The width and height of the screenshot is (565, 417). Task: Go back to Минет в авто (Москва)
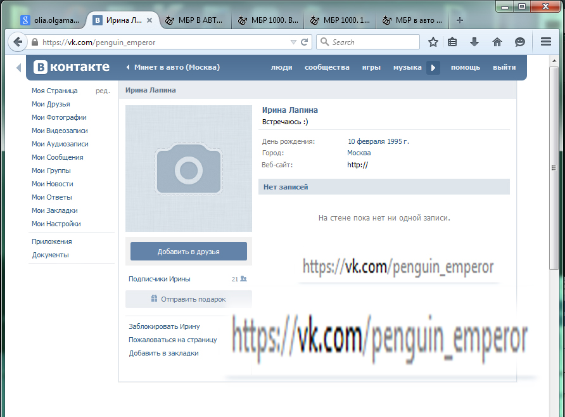tap(173, 67)
